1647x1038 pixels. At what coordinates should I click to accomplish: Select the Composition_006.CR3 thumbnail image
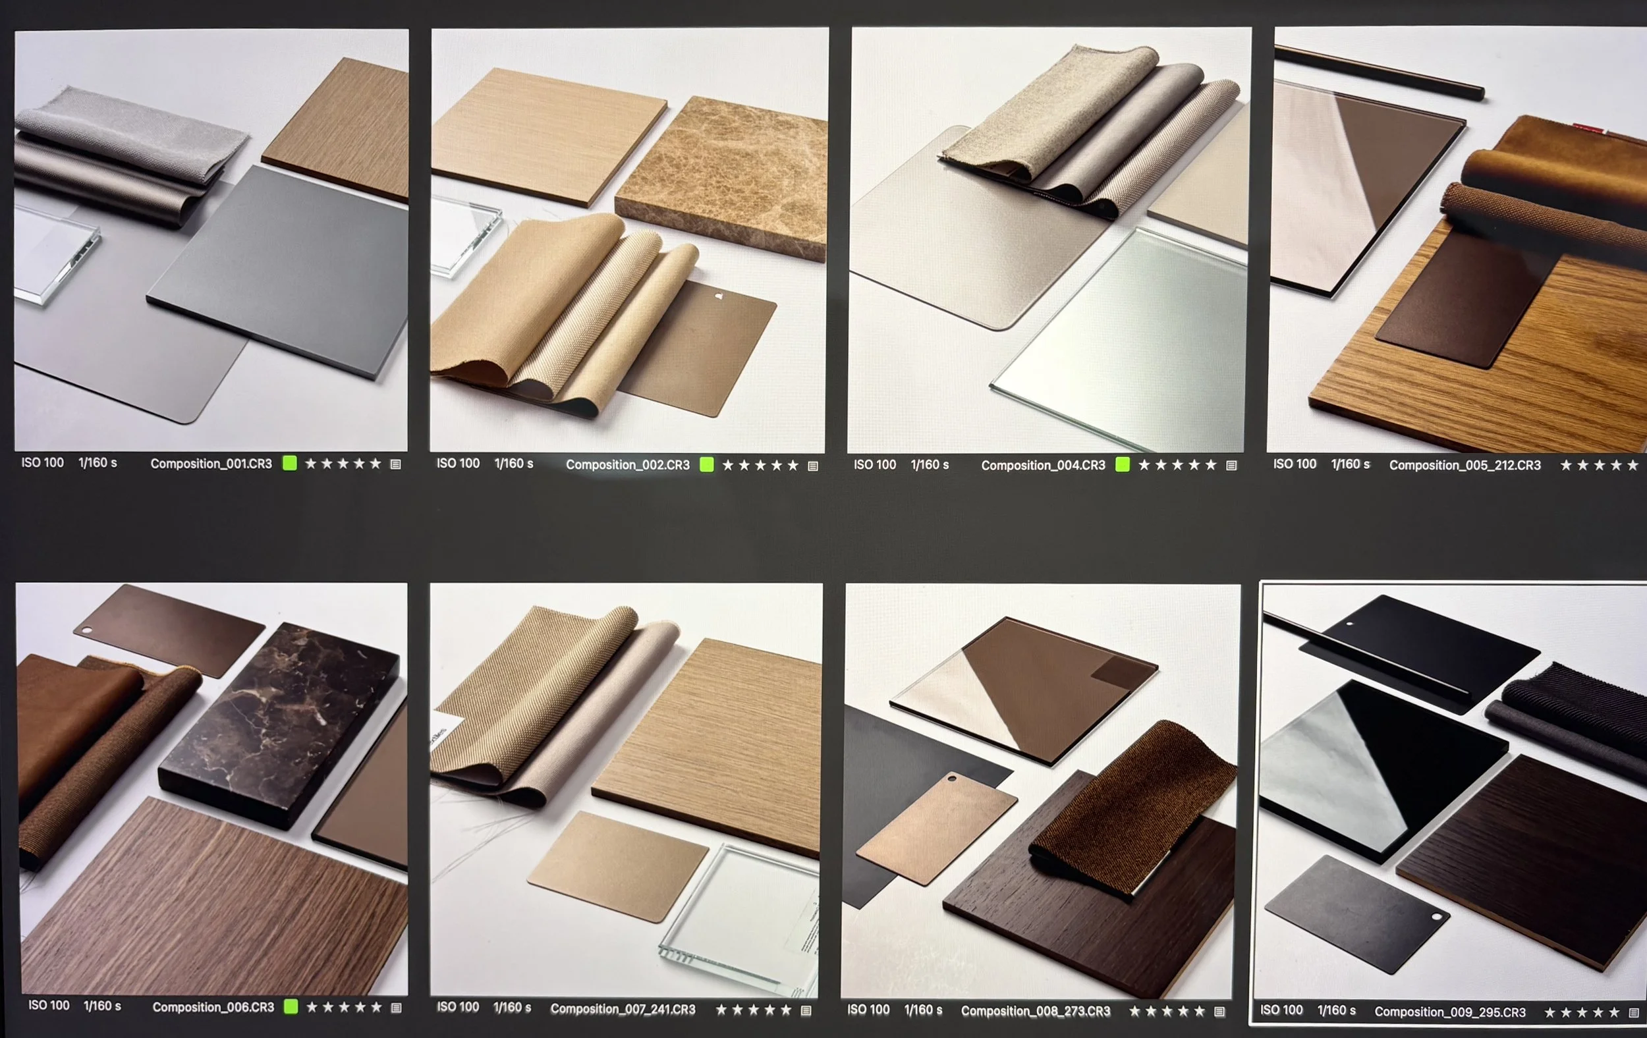pos(212,788)
